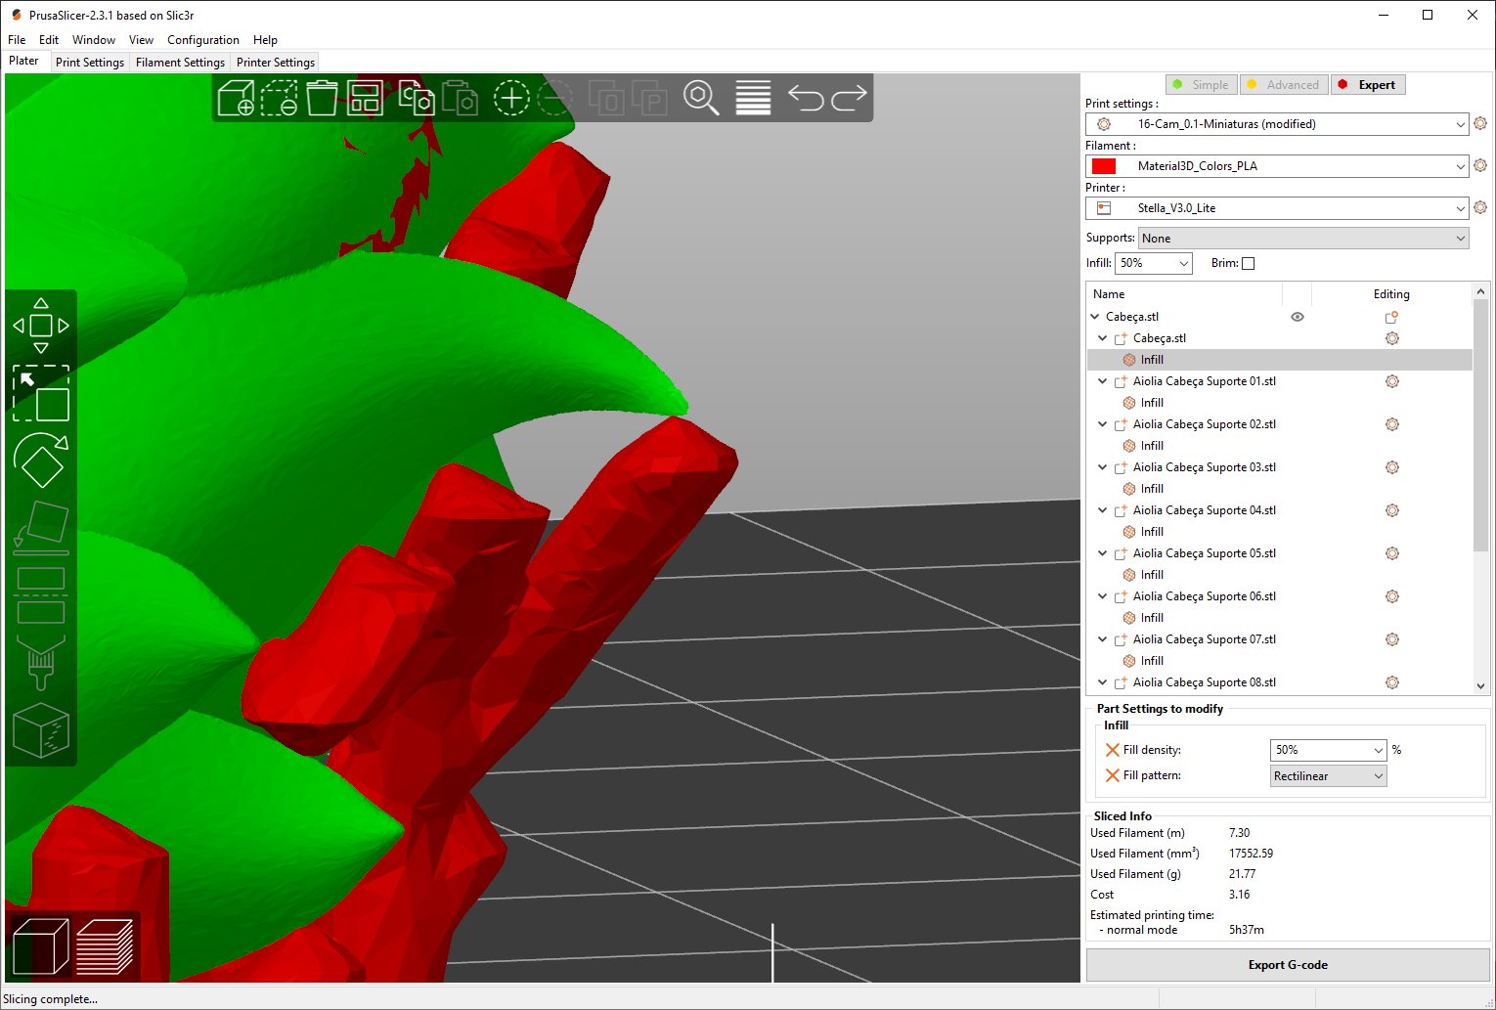Click the Arrange objects icon
This screenshot has width=1496, height=1010.
point(365,98)
